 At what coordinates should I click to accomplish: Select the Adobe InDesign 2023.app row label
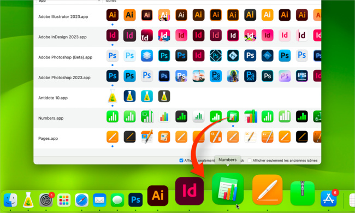(x=62, y=37)
